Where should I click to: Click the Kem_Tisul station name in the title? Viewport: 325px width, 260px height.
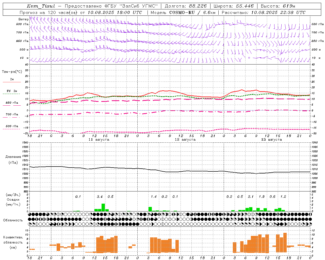coord(41,6)
